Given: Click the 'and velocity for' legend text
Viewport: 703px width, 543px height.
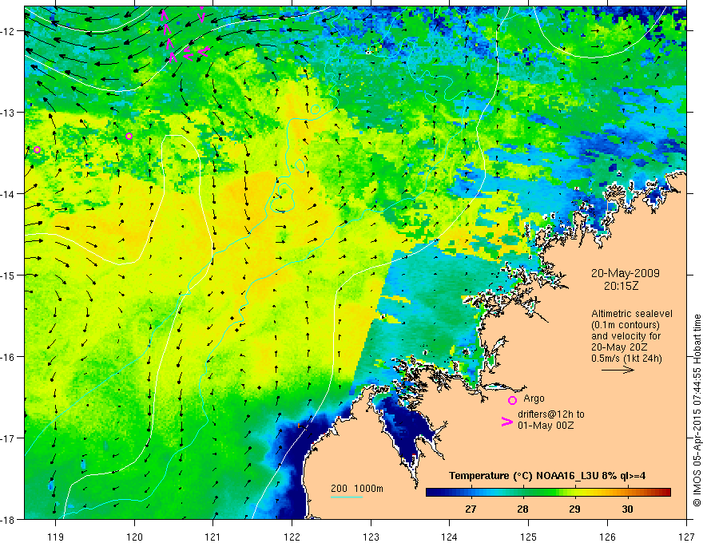Looking at the screenshot, I should click(626, 336).
